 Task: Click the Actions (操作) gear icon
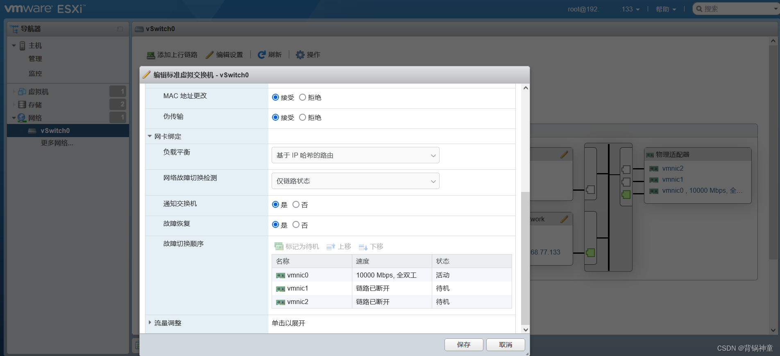(x=300, y=55)
